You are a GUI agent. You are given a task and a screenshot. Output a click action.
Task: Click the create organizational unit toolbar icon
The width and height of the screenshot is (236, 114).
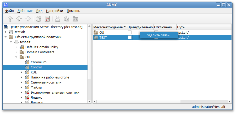75,19
